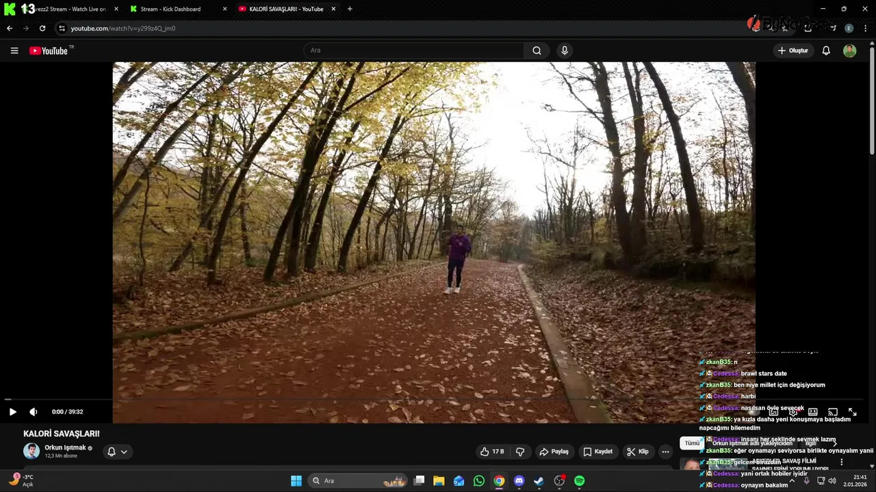Viewport: 876px width, 492px height.
Task: Share the video via the Paylaş button
Action: click(554, 452)
